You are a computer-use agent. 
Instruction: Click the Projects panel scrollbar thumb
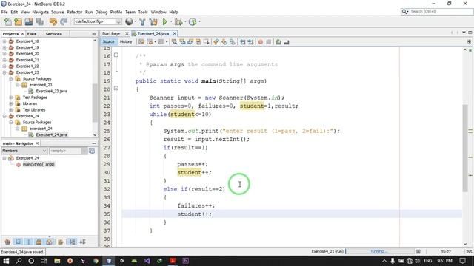(x=95, y=103)
